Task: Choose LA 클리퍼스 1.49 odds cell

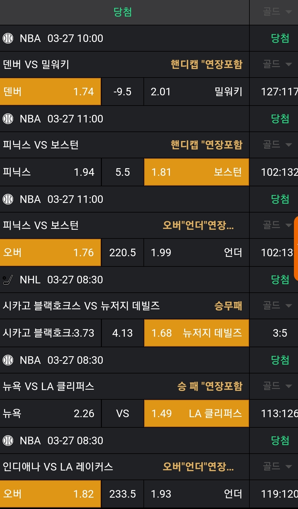Action: coord(196,413)
